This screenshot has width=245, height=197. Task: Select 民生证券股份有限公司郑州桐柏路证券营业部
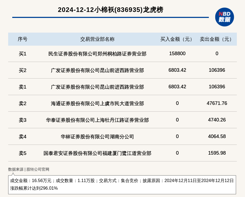97,54
